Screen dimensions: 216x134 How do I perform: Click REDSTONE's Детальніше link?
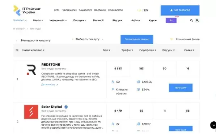pos(50,85)
